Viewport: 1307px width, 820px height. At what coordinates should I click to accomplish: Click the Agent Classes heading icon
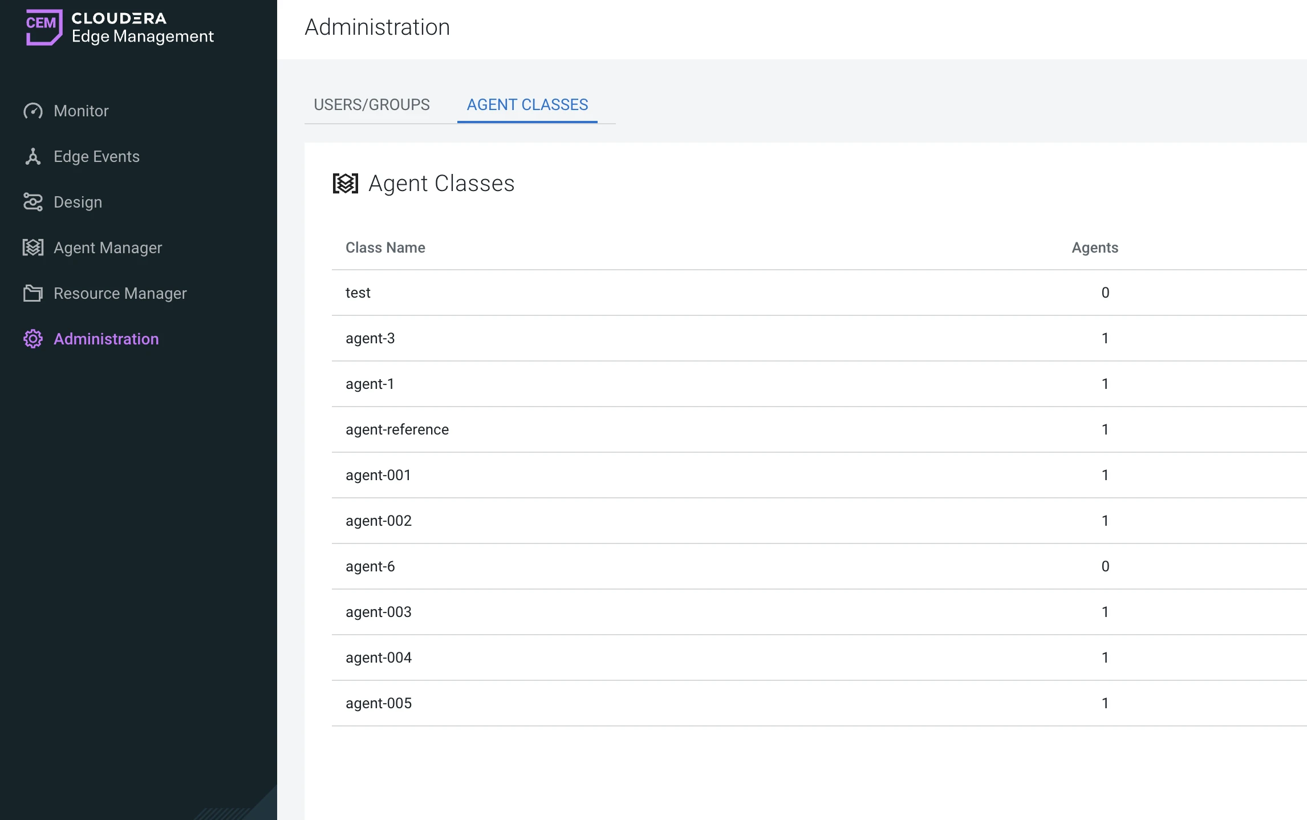click(346, 183)
